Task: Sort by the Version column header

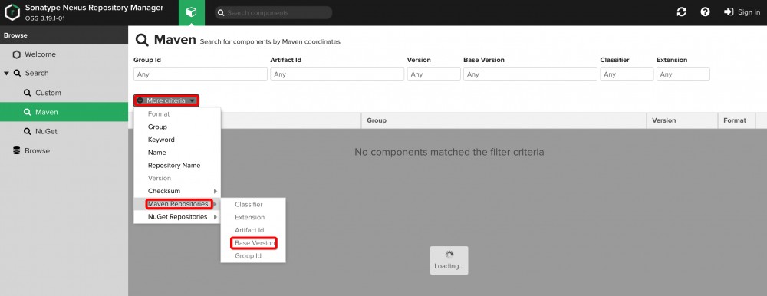Action: tap(682, 120)
